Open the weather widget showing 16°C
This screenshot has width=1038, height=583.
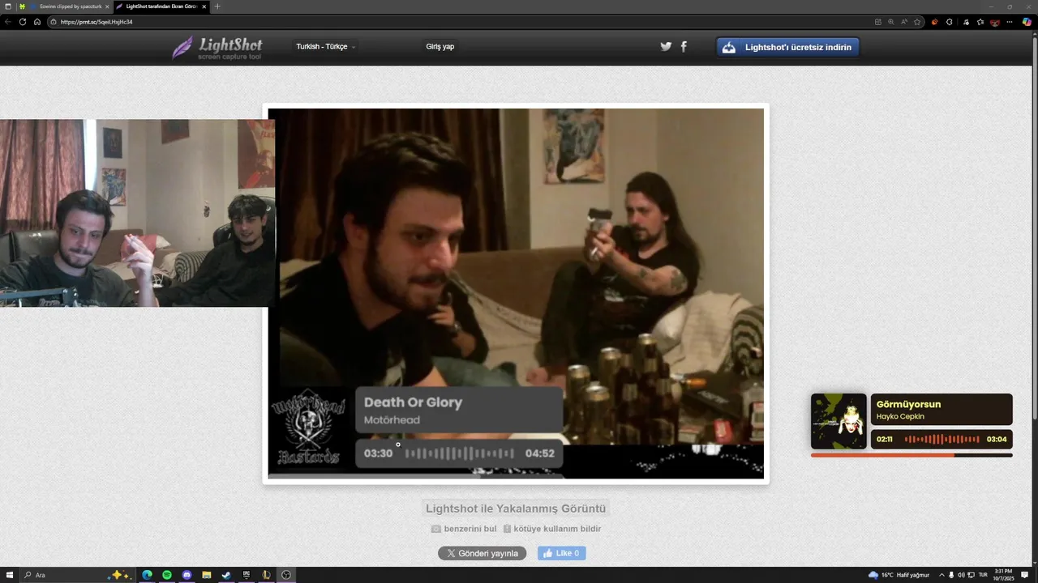tap(899, 575)
